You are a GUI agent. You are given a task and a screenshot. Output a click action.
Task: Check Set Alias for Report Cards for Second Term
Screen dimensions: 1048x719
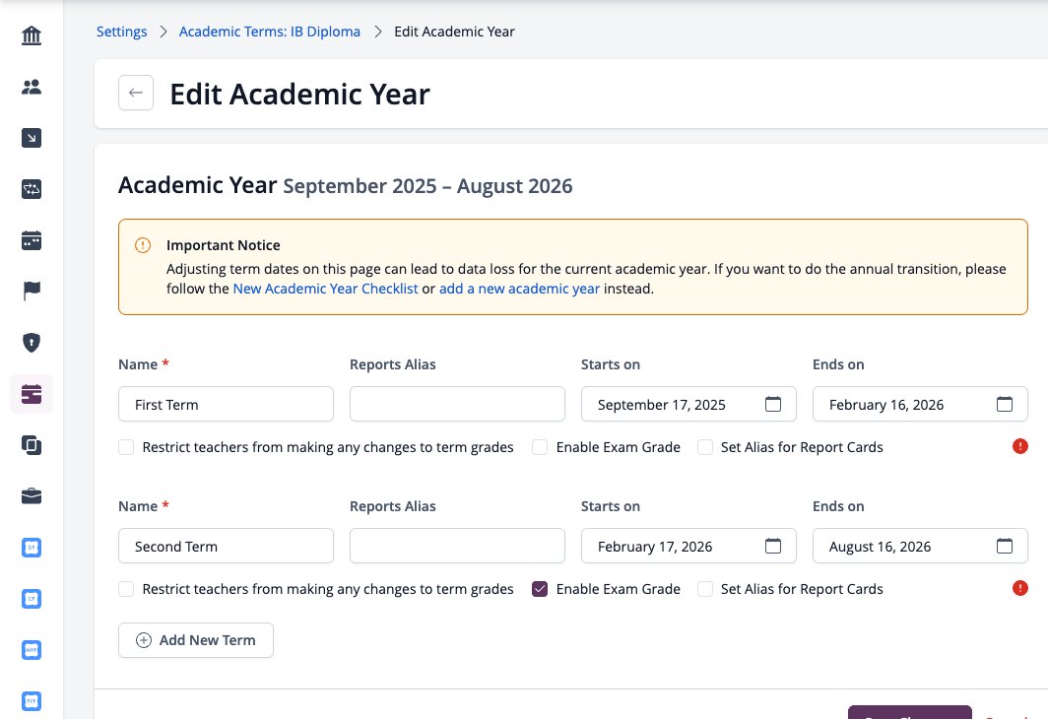click(704, 589)
